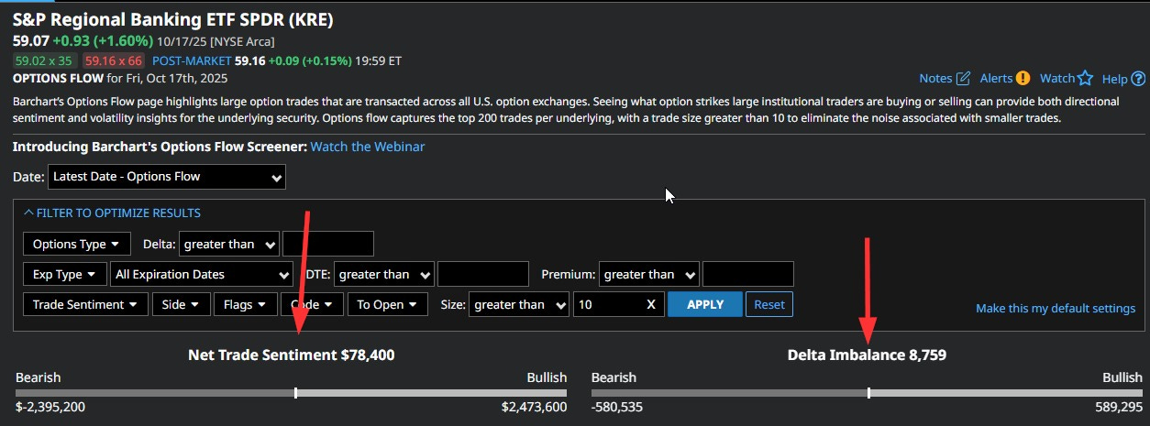Open the To Open filter dropdown
The image size is (1150, 426).
(387, 304)
